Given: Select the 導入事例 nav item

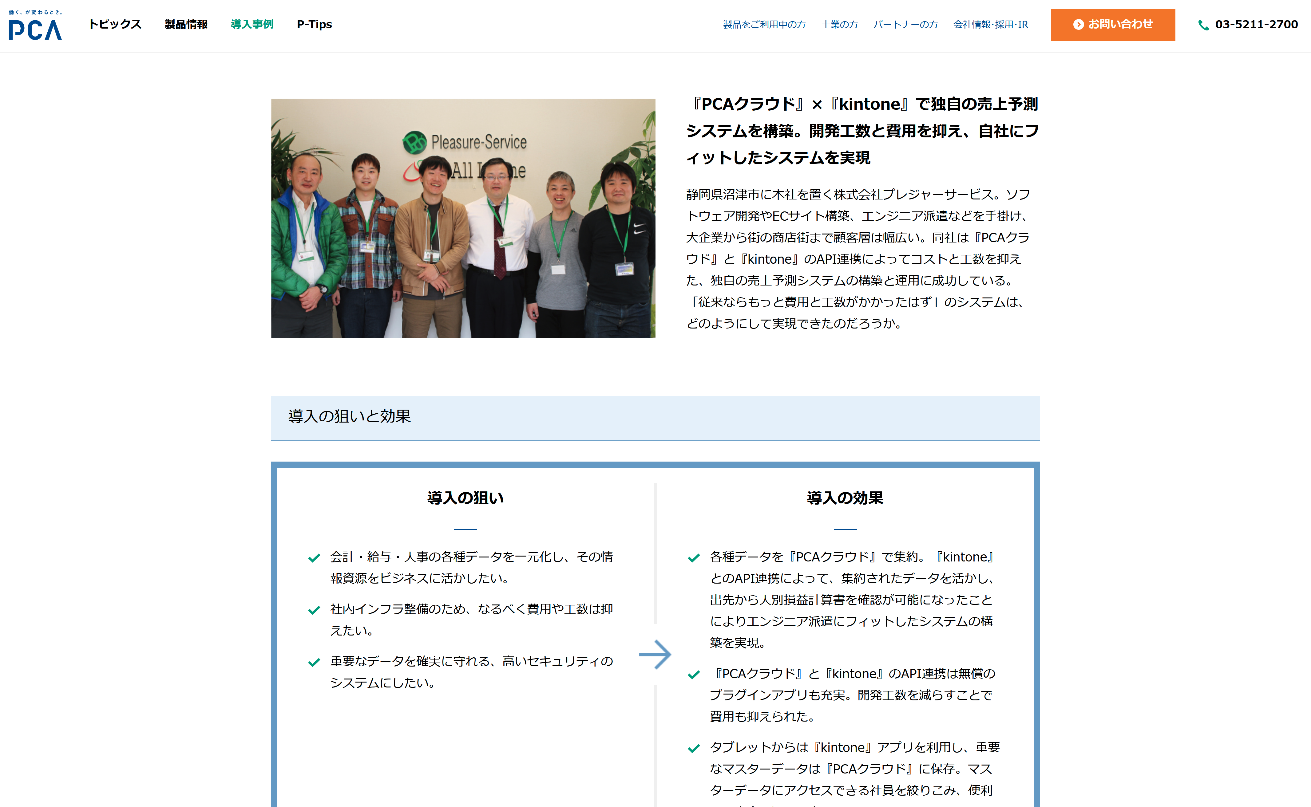Looking at the screenshot, I should coord(252,25).
